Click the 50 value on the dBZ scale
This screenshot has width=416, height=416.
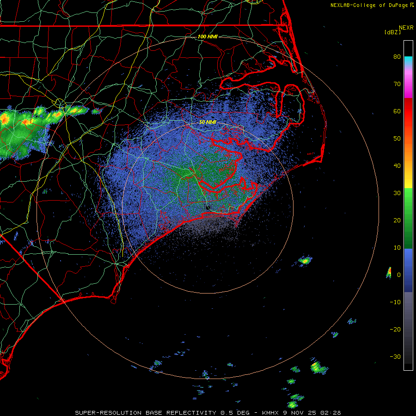(397, 139)
